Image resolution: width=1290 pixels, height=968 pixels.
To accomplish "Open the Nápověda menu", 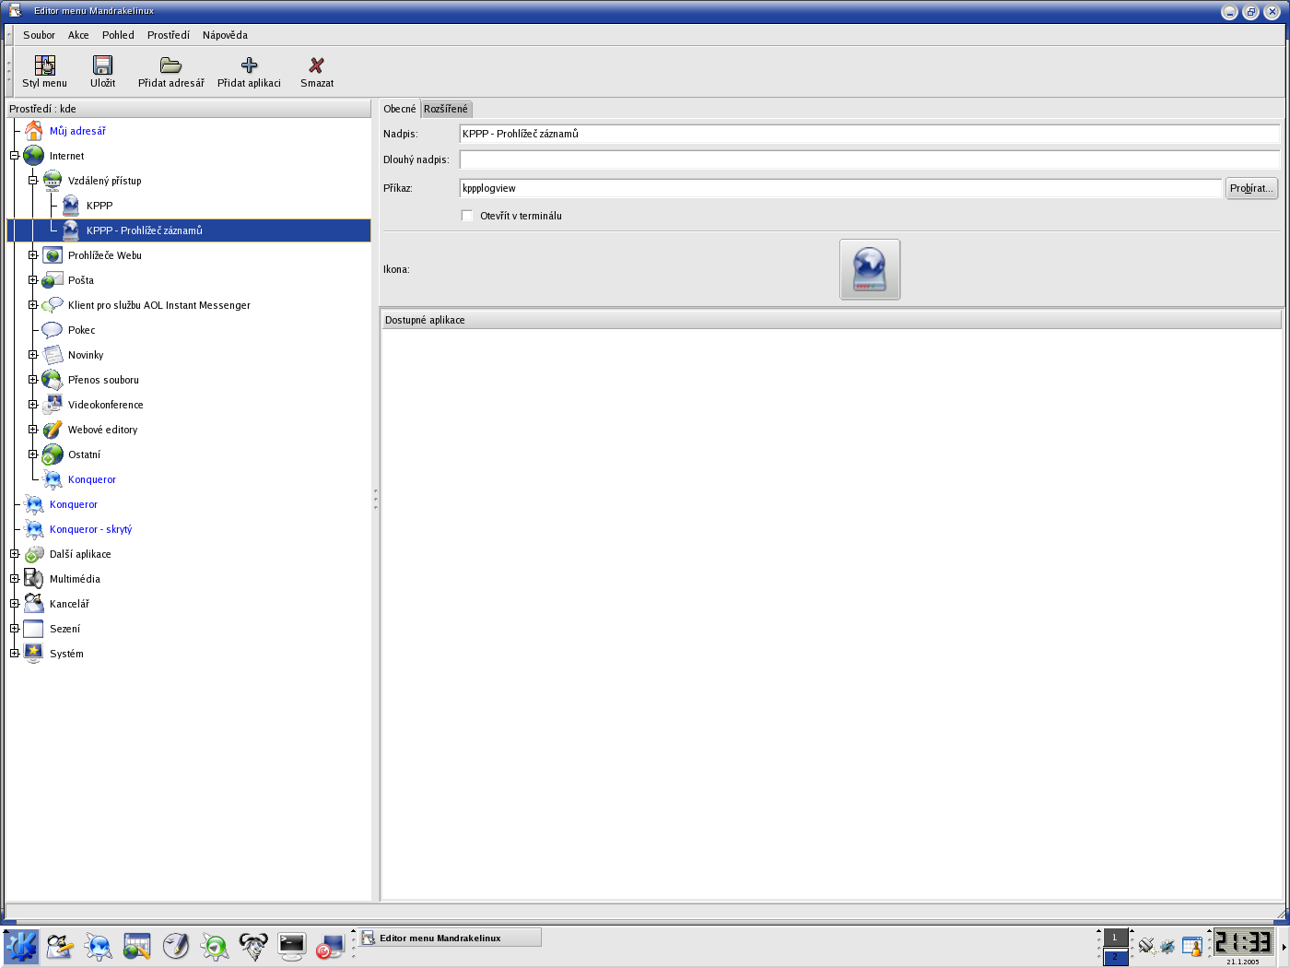I will pyautogui.click(x=225, y=35).
